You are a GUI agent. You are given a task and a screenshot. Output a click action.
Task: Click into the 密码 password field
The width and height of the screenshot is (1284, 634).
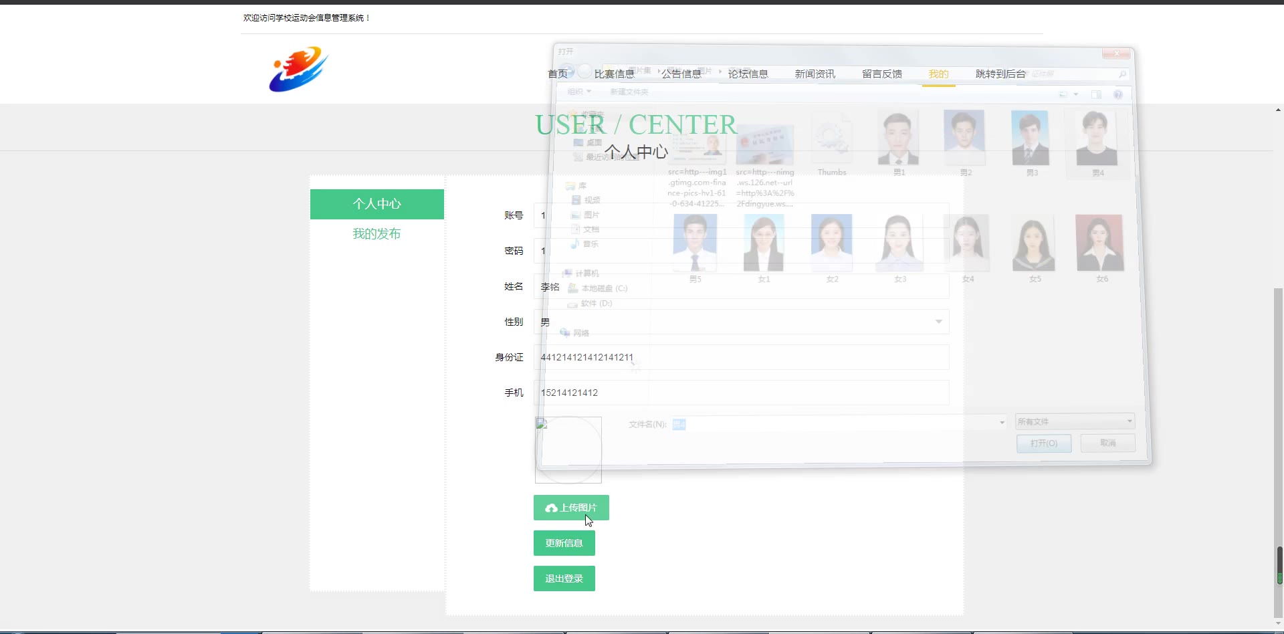[742, 251]
